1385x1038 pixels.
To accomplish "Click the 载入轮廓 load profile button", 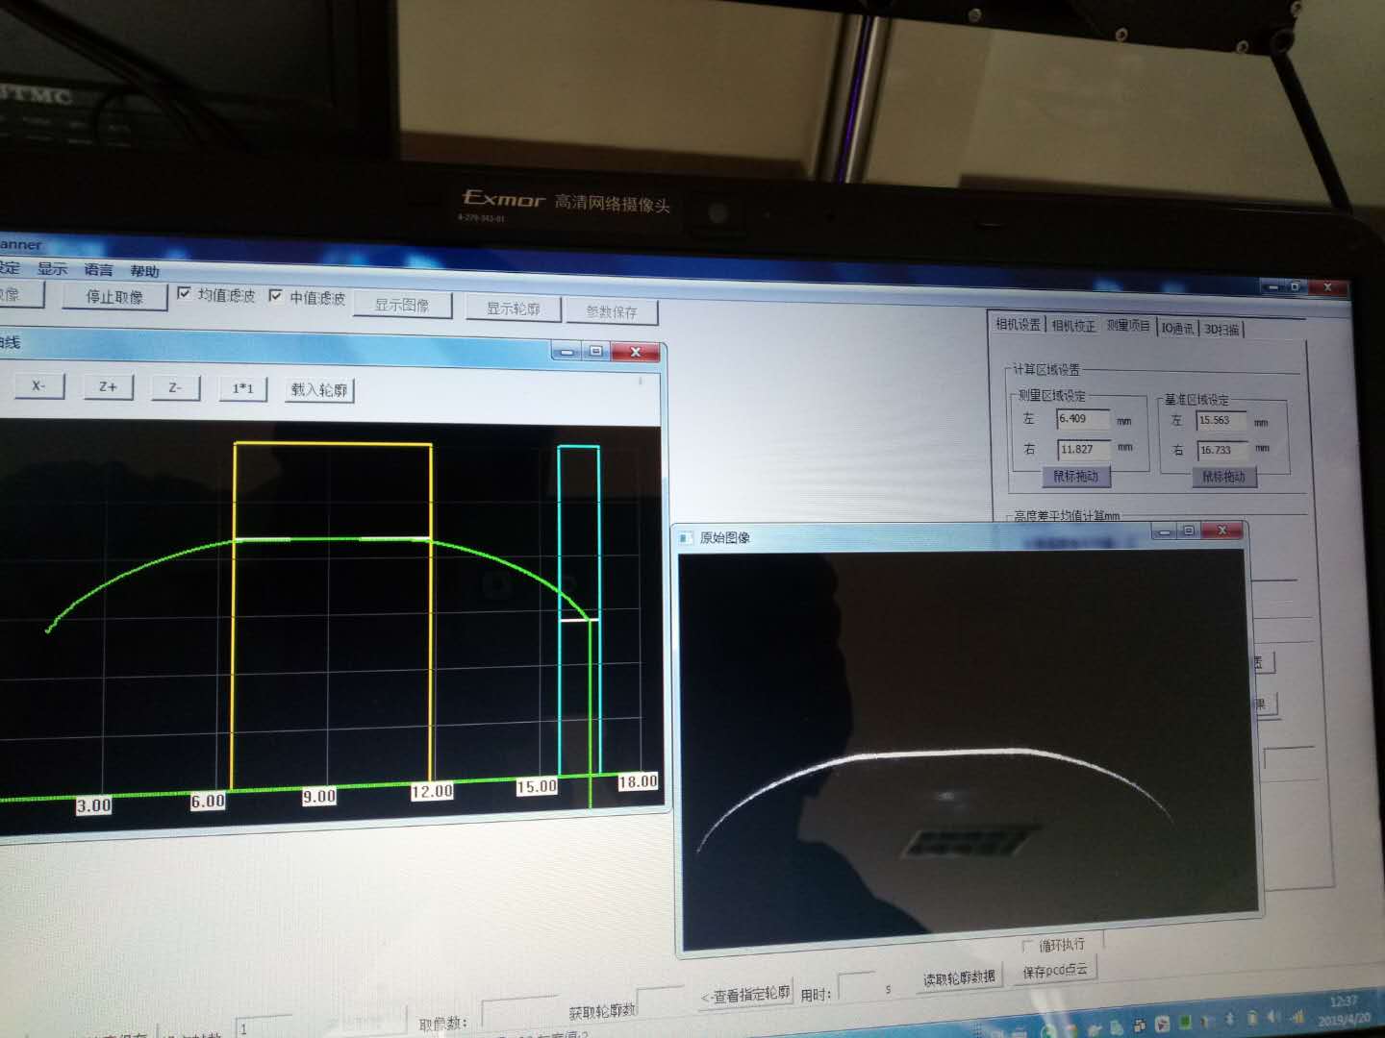I will 318,389.
